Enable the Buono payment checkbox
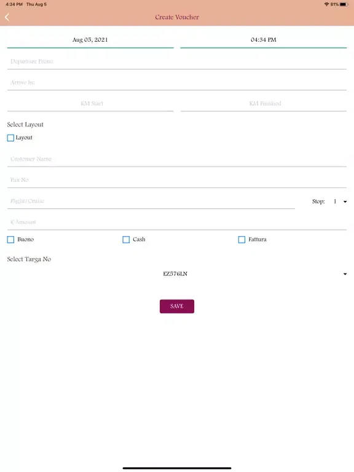The image size is (354, 472). [x=10, y=240]
